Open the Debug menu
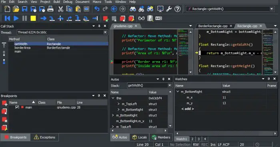 click(x=68, y=2)
